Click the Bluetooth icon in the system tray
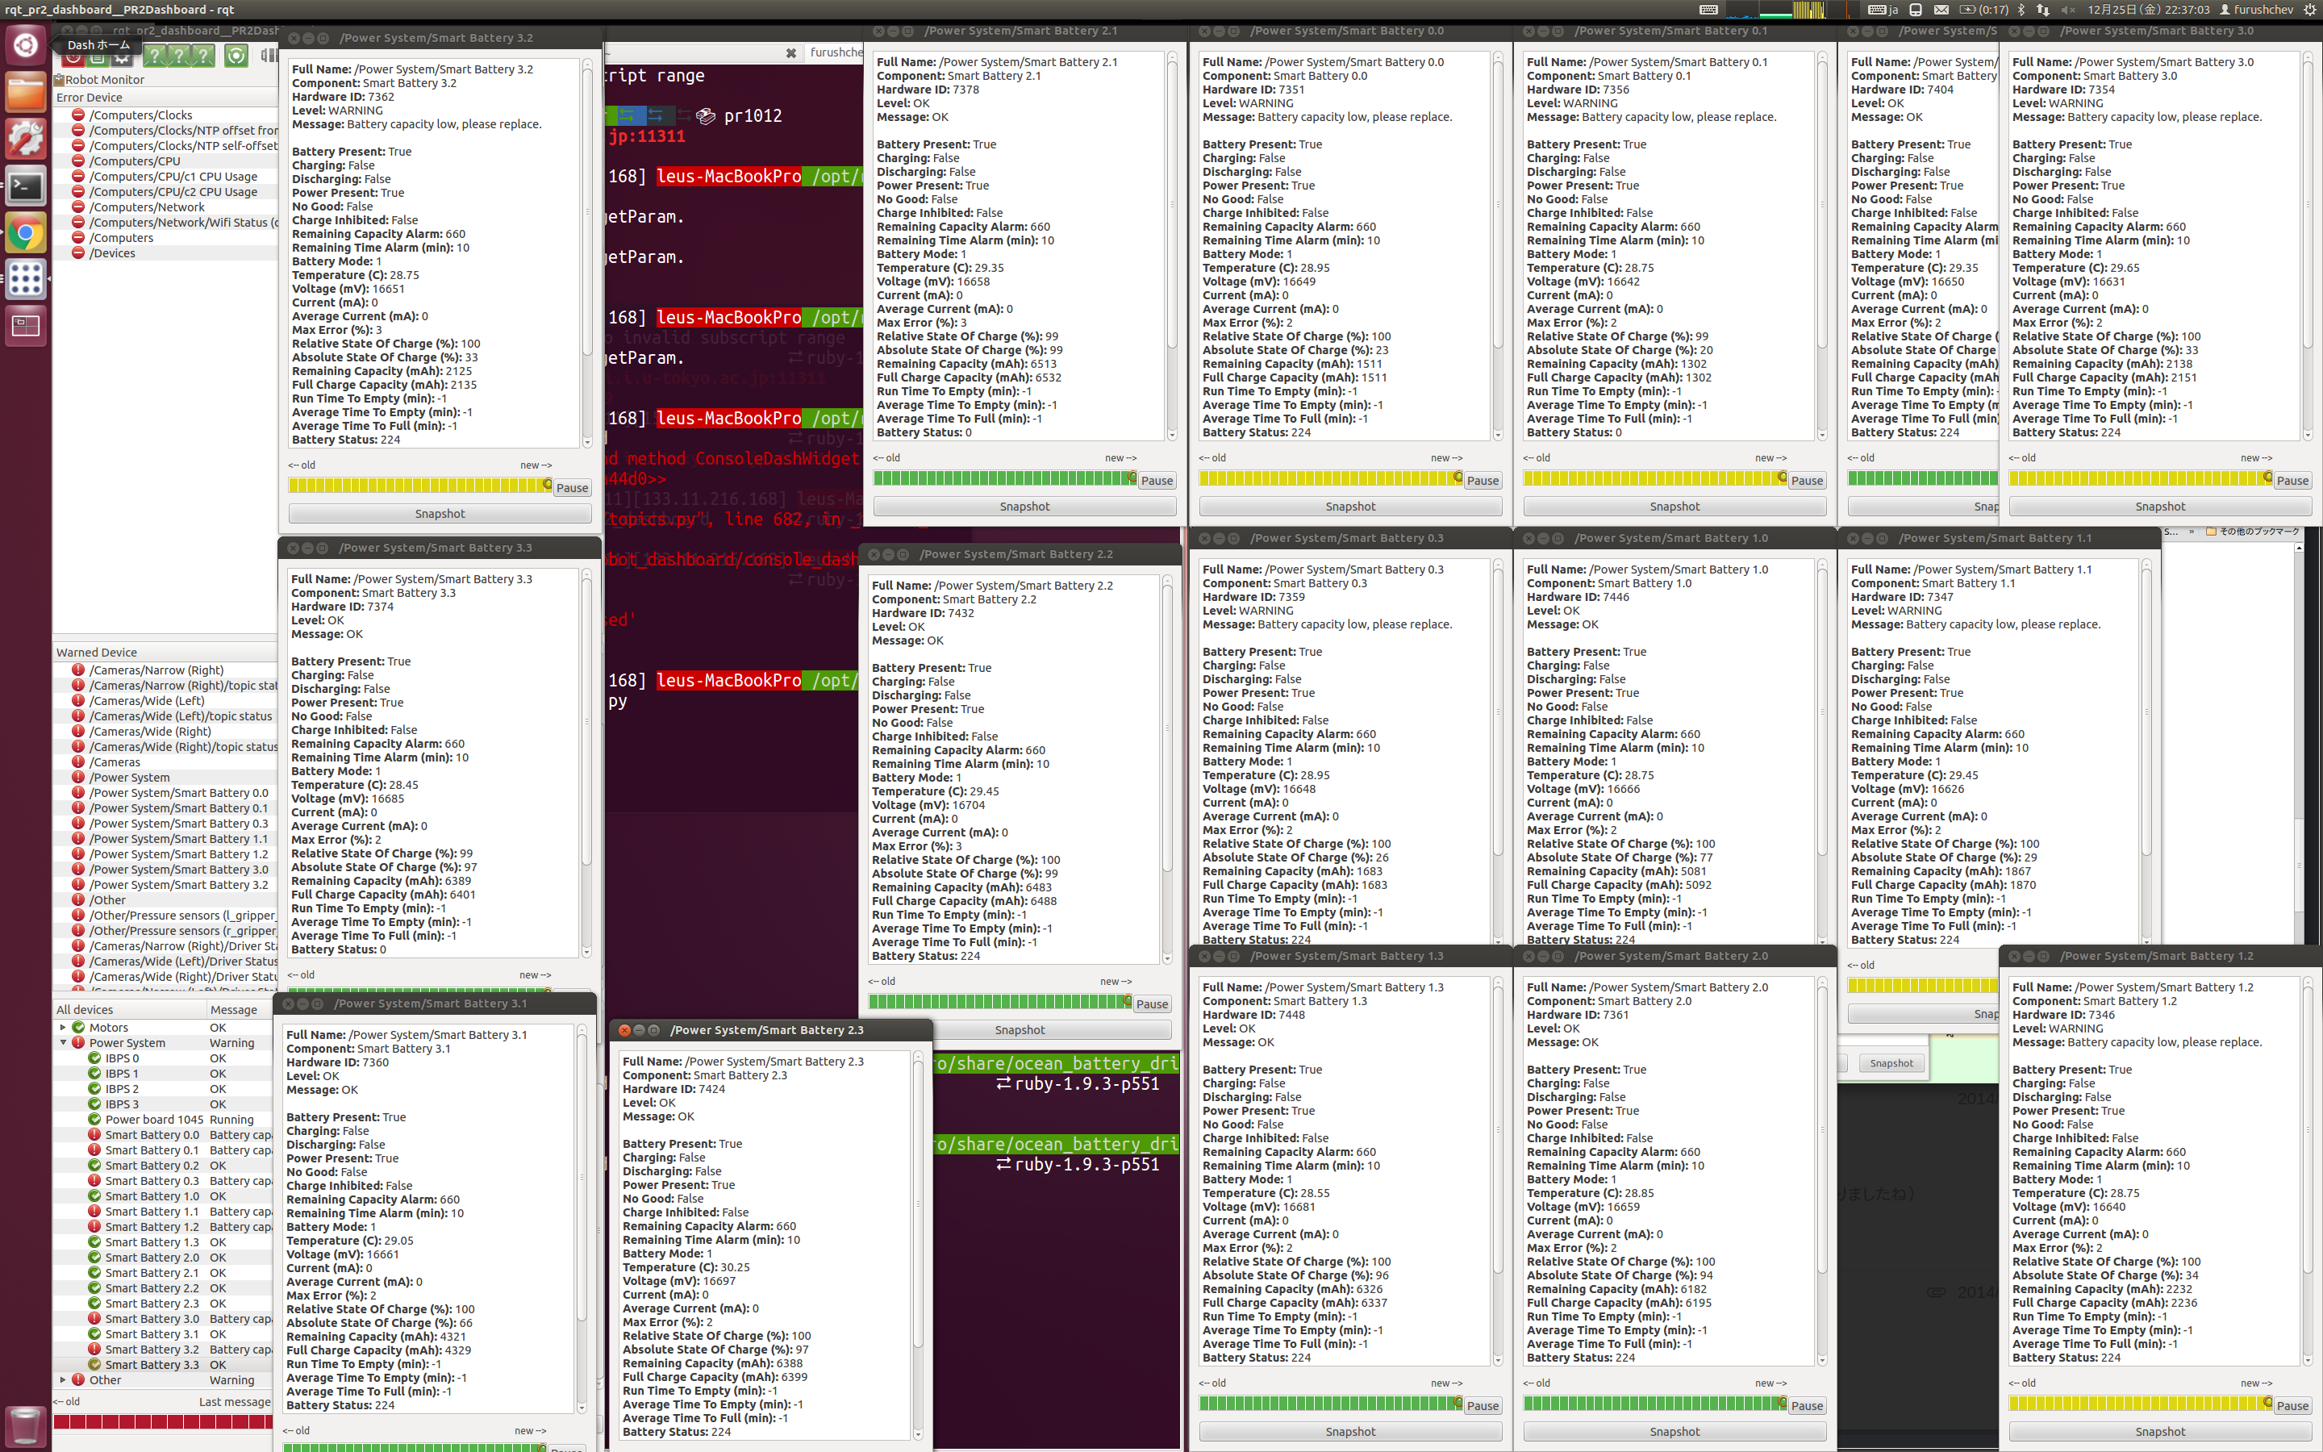Viewport: 2323px width, 1452px height. pos(2021,10)
